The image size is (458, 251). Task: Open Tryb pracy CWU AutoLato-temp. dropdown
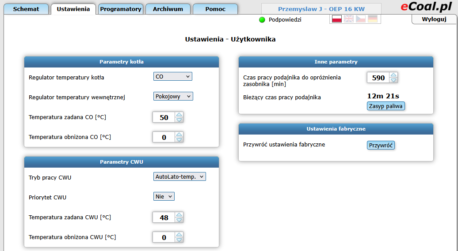pyautogui.click(x=179, y=177)
